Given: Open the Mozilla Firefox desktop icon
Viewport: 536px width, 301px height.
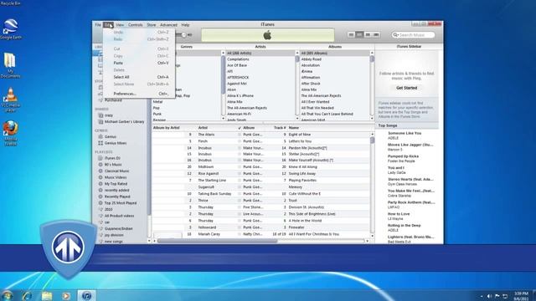Looking at the screenshot, I should tap(11, 132).
